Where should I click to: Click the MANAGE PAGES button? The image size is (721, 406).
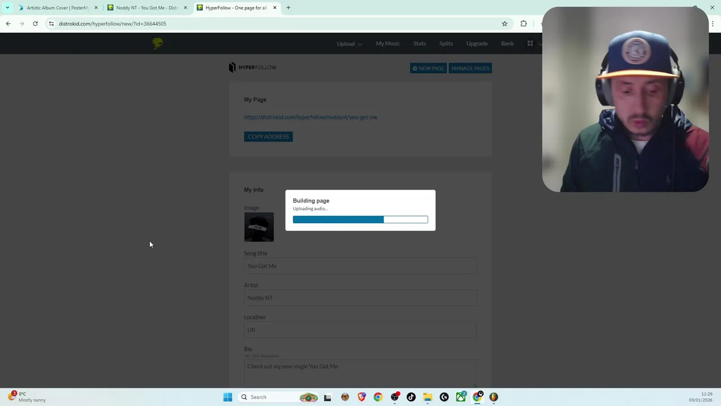[x=470, y=68]
